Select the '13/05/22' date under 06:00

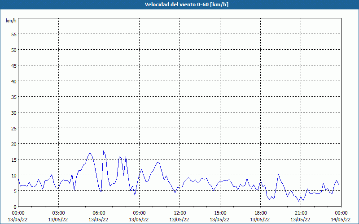coord(98,220)
